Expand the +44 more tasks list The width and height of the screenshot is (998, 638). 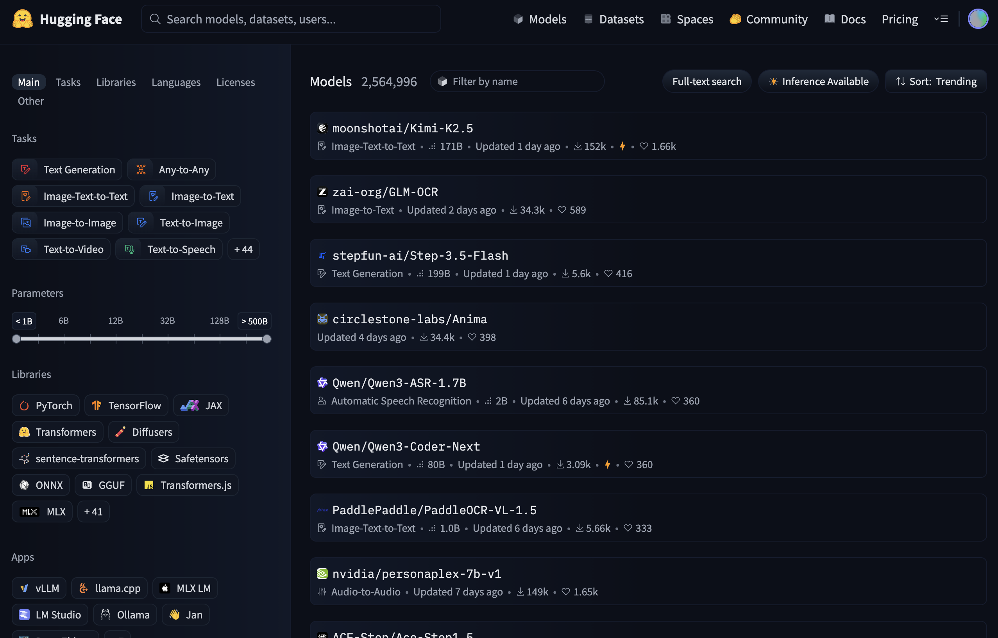(243, 249)
